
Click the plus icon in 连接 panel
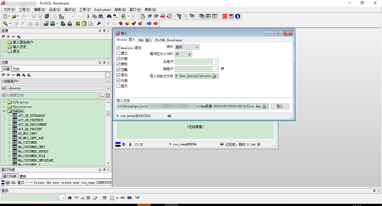pyautogui.click(x=8, y=37)
